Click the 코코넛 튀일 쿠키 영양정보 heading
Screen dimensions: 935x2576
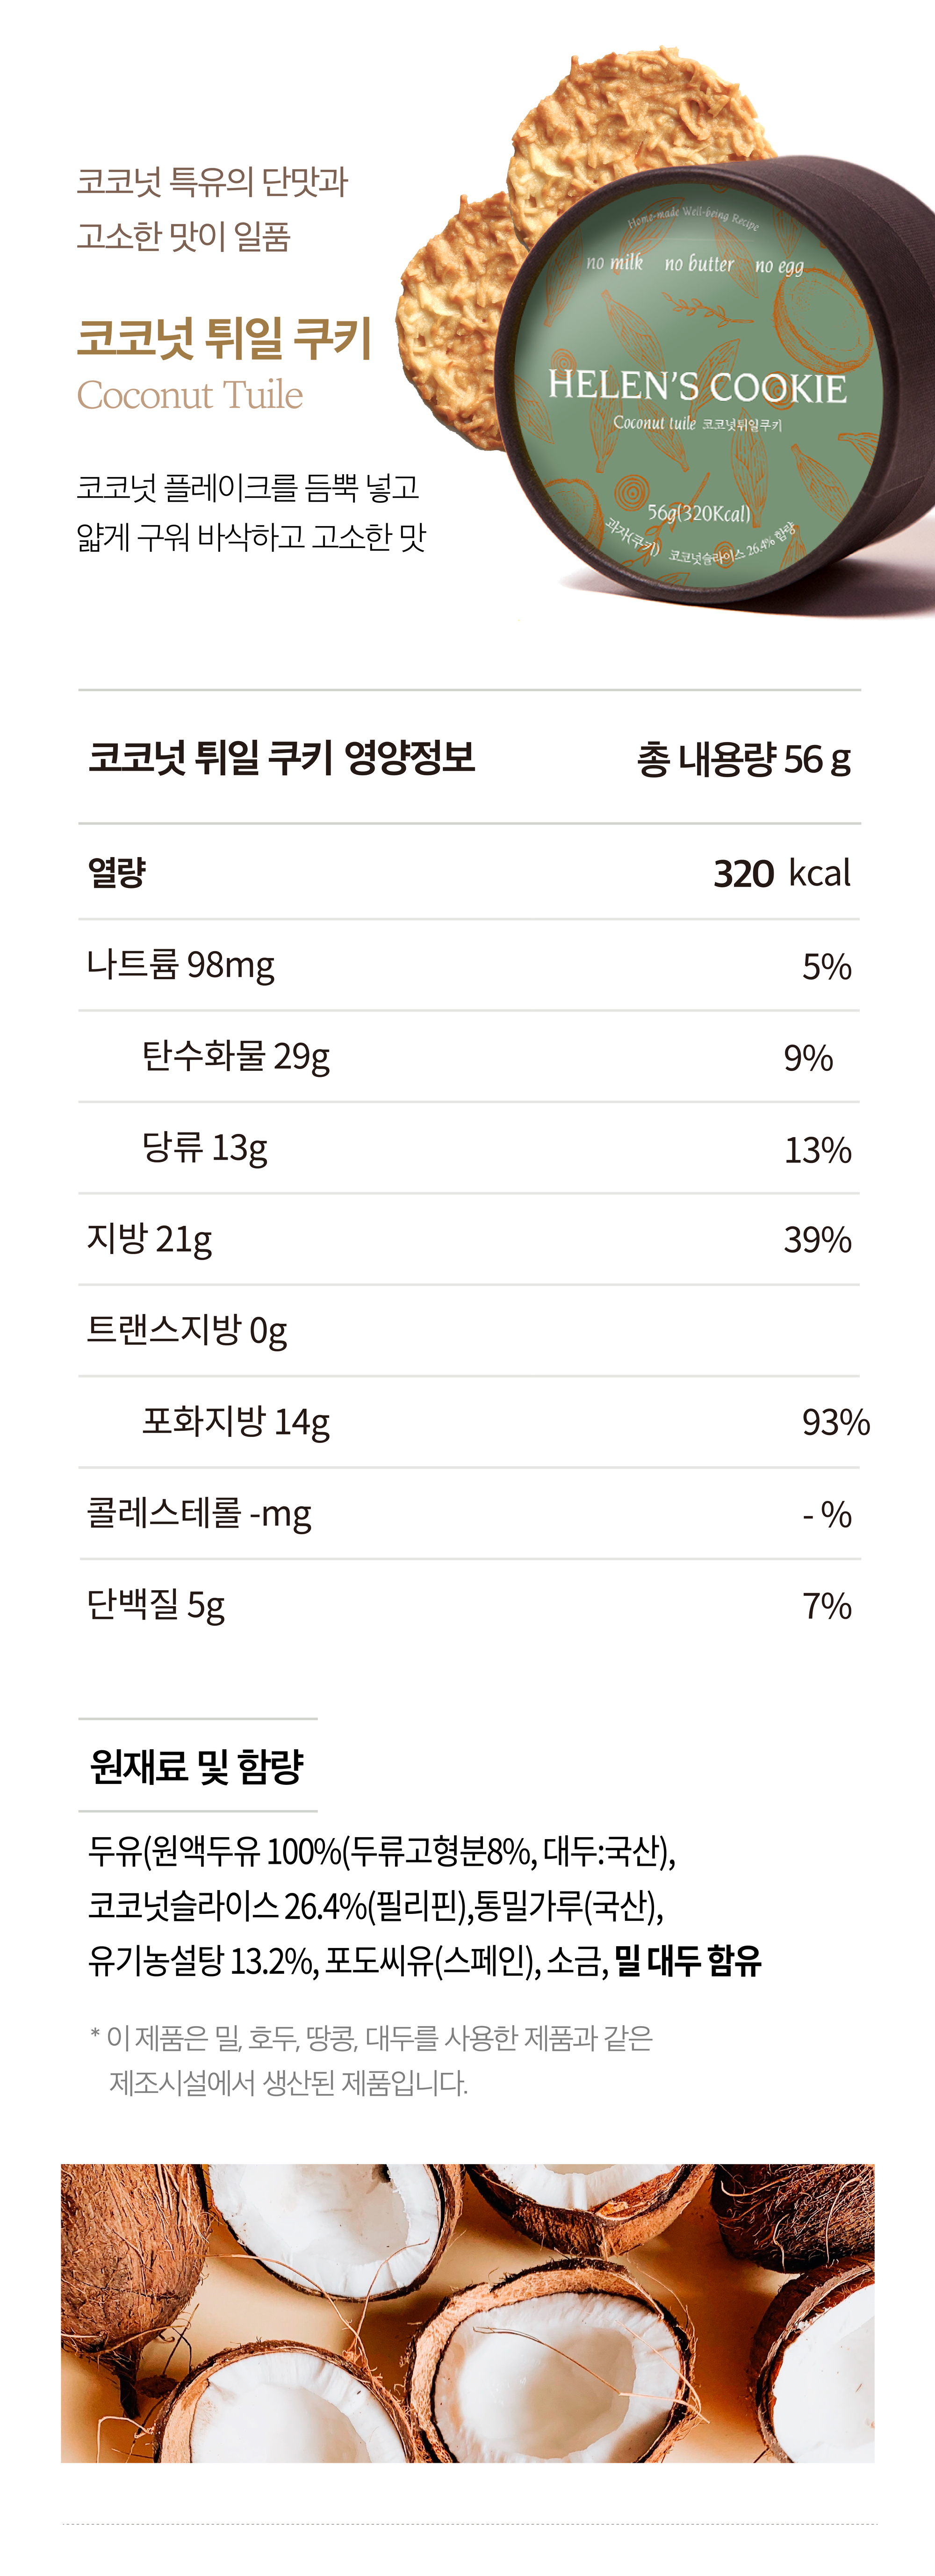tap(282, 757)
